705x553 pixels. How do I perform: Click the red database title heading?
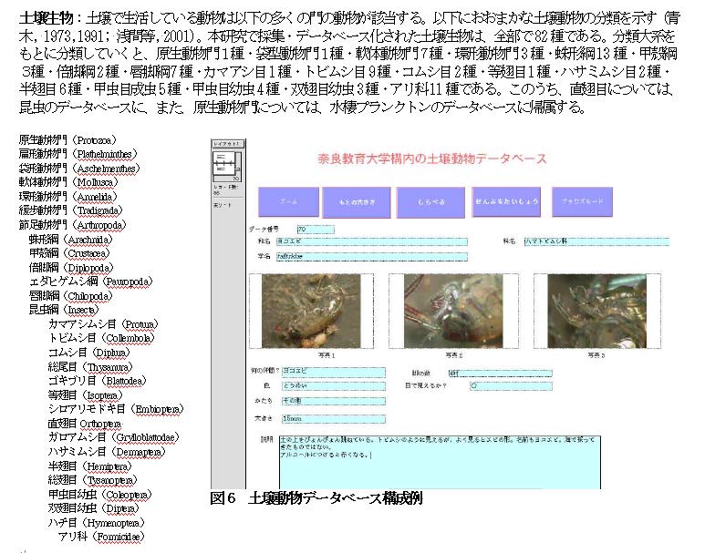tap(431, 159)
